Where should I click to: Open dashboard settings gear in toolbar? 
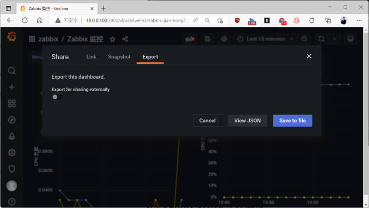224,39
